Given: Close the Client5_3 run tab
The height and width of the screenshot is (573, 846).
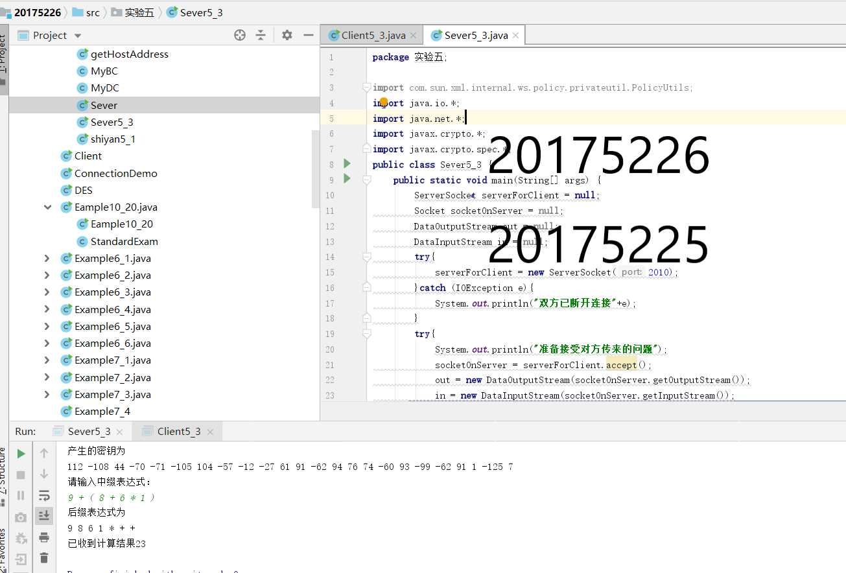Looking at the screenshot, I should click(210, 432).
